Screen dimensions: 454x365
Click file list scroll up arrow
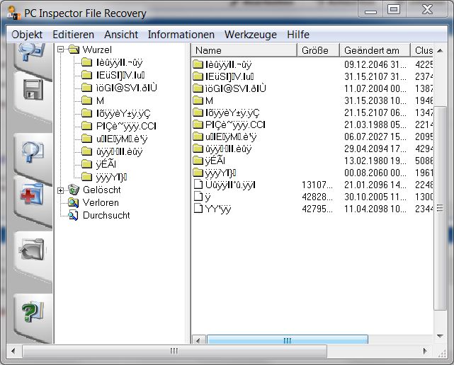[440, 51]
